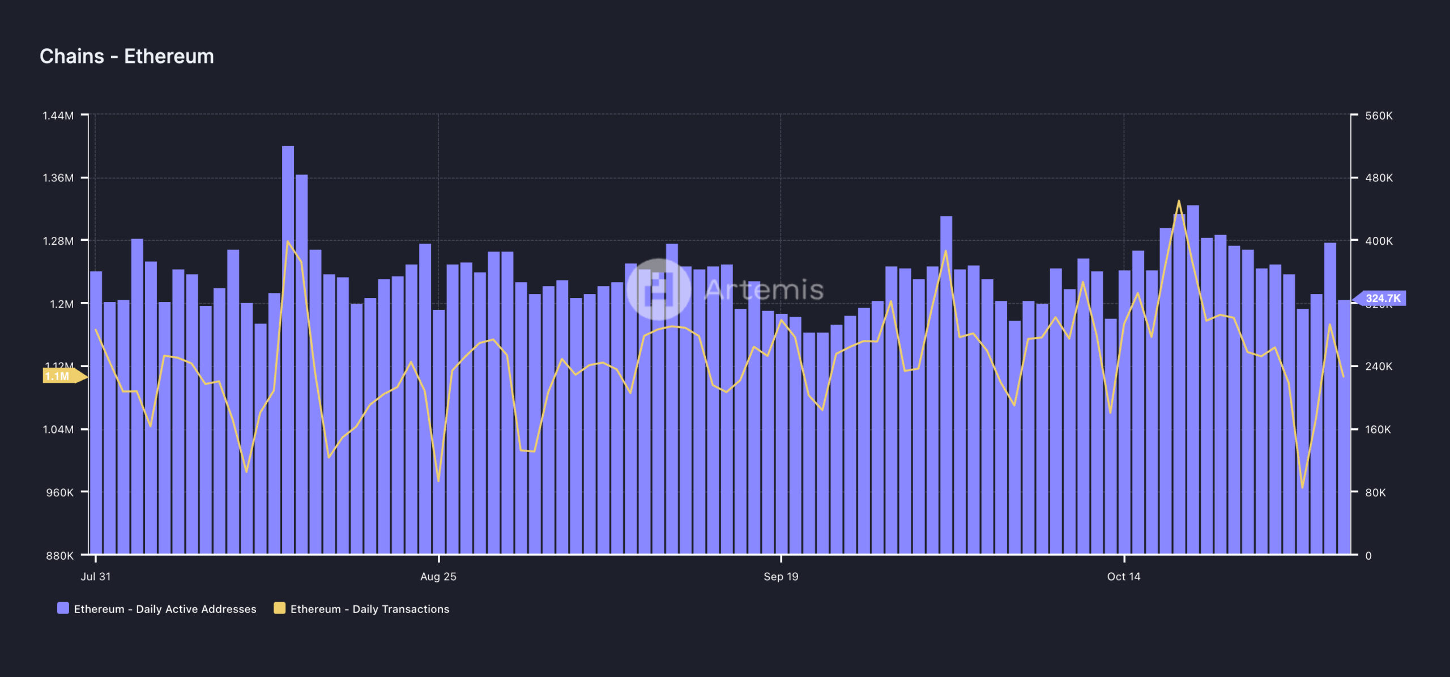Toggle Ethereum - Daily Transactions legend label

tap(369, 609)
